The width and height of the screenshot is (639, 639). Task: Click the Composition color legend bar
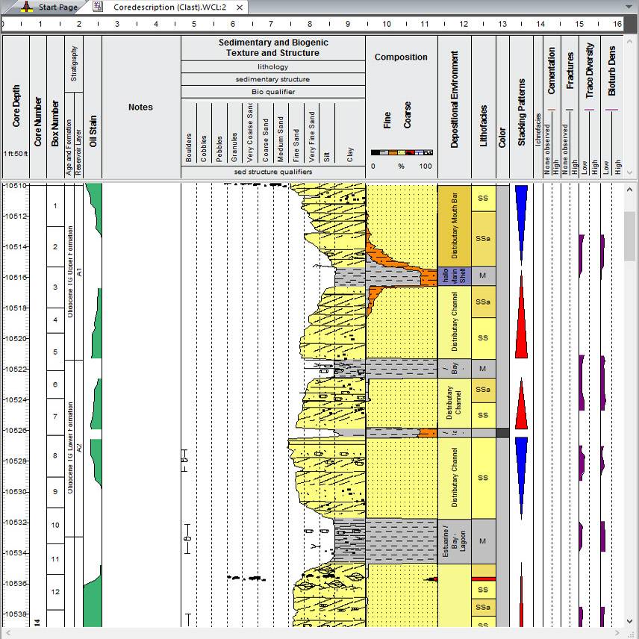402,152
